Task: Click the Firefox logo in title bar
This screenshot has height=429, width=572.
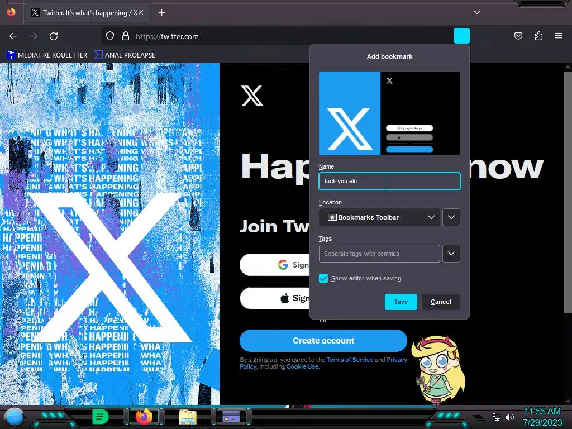Action: (11, 12)
